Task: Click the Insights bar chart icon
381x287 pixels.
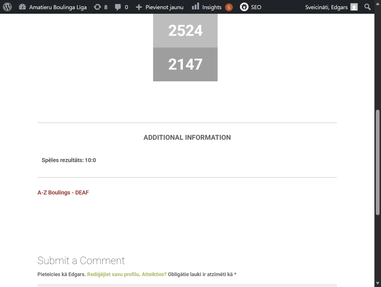Action: (196, 6)
